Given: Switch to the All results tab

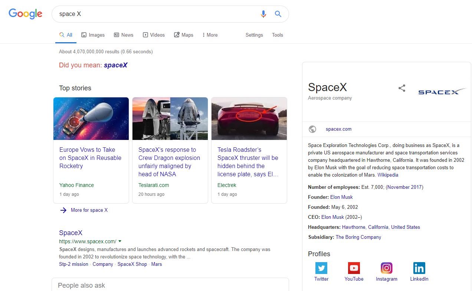Looking at the screenshot, I should (66, 35).
